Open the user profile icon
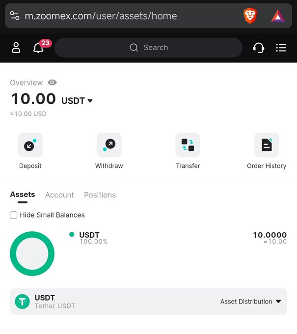297x334 pixels. coord(16,48)
